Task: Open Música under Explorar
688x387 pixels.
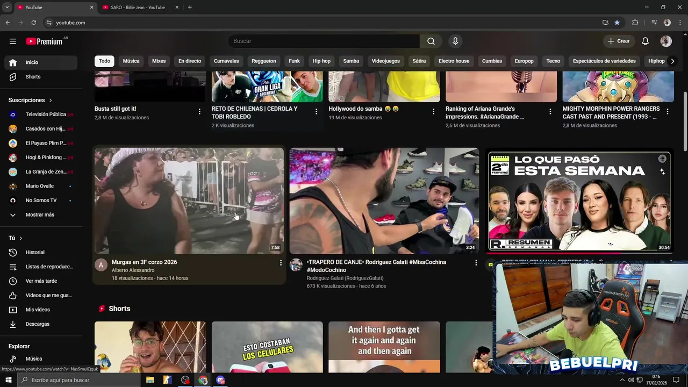Action: tap(41, 359)
